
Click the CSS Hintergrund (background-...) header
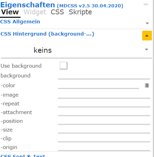pyautogui.click(x=47, y=34)
